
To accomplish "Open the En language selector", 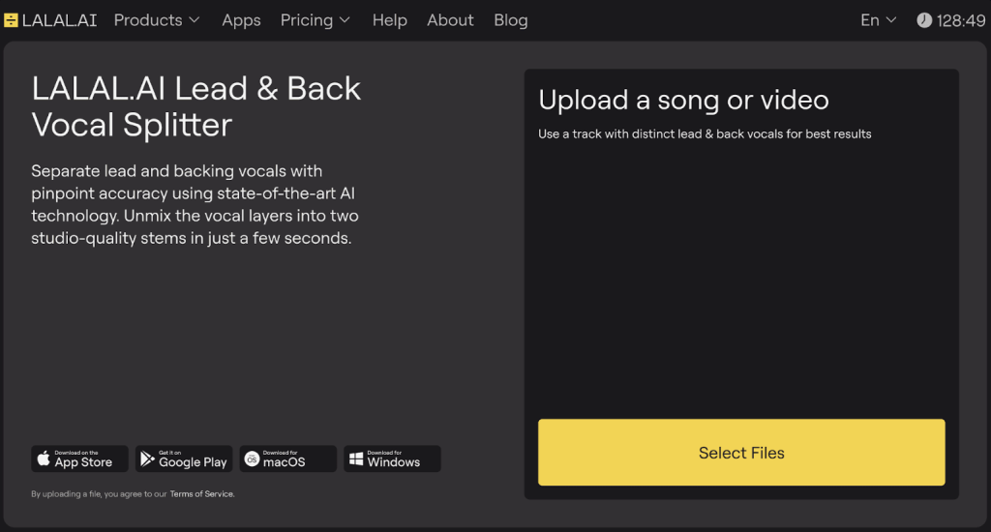I will [878, 20].
